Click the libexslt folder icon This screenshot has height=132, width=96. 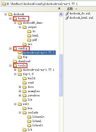29,117
